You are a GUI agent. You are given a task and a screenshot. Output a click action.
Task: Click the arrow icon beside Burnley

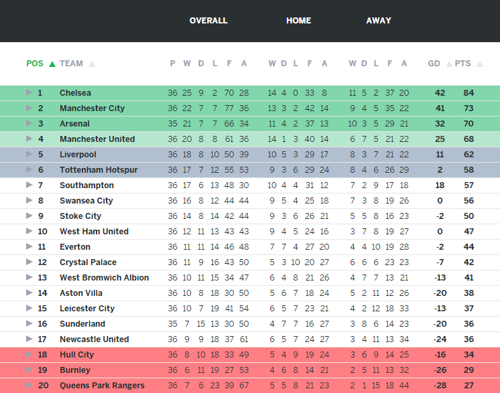tap(29, 370)
